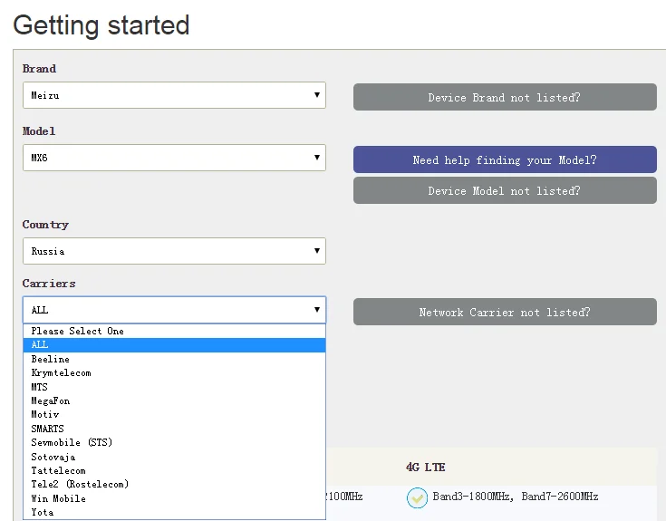Click 'Band3-1800MHz, Band7-2600MHz' text
The width and height of the screenshot is (666, 521).
pos(516,497)
